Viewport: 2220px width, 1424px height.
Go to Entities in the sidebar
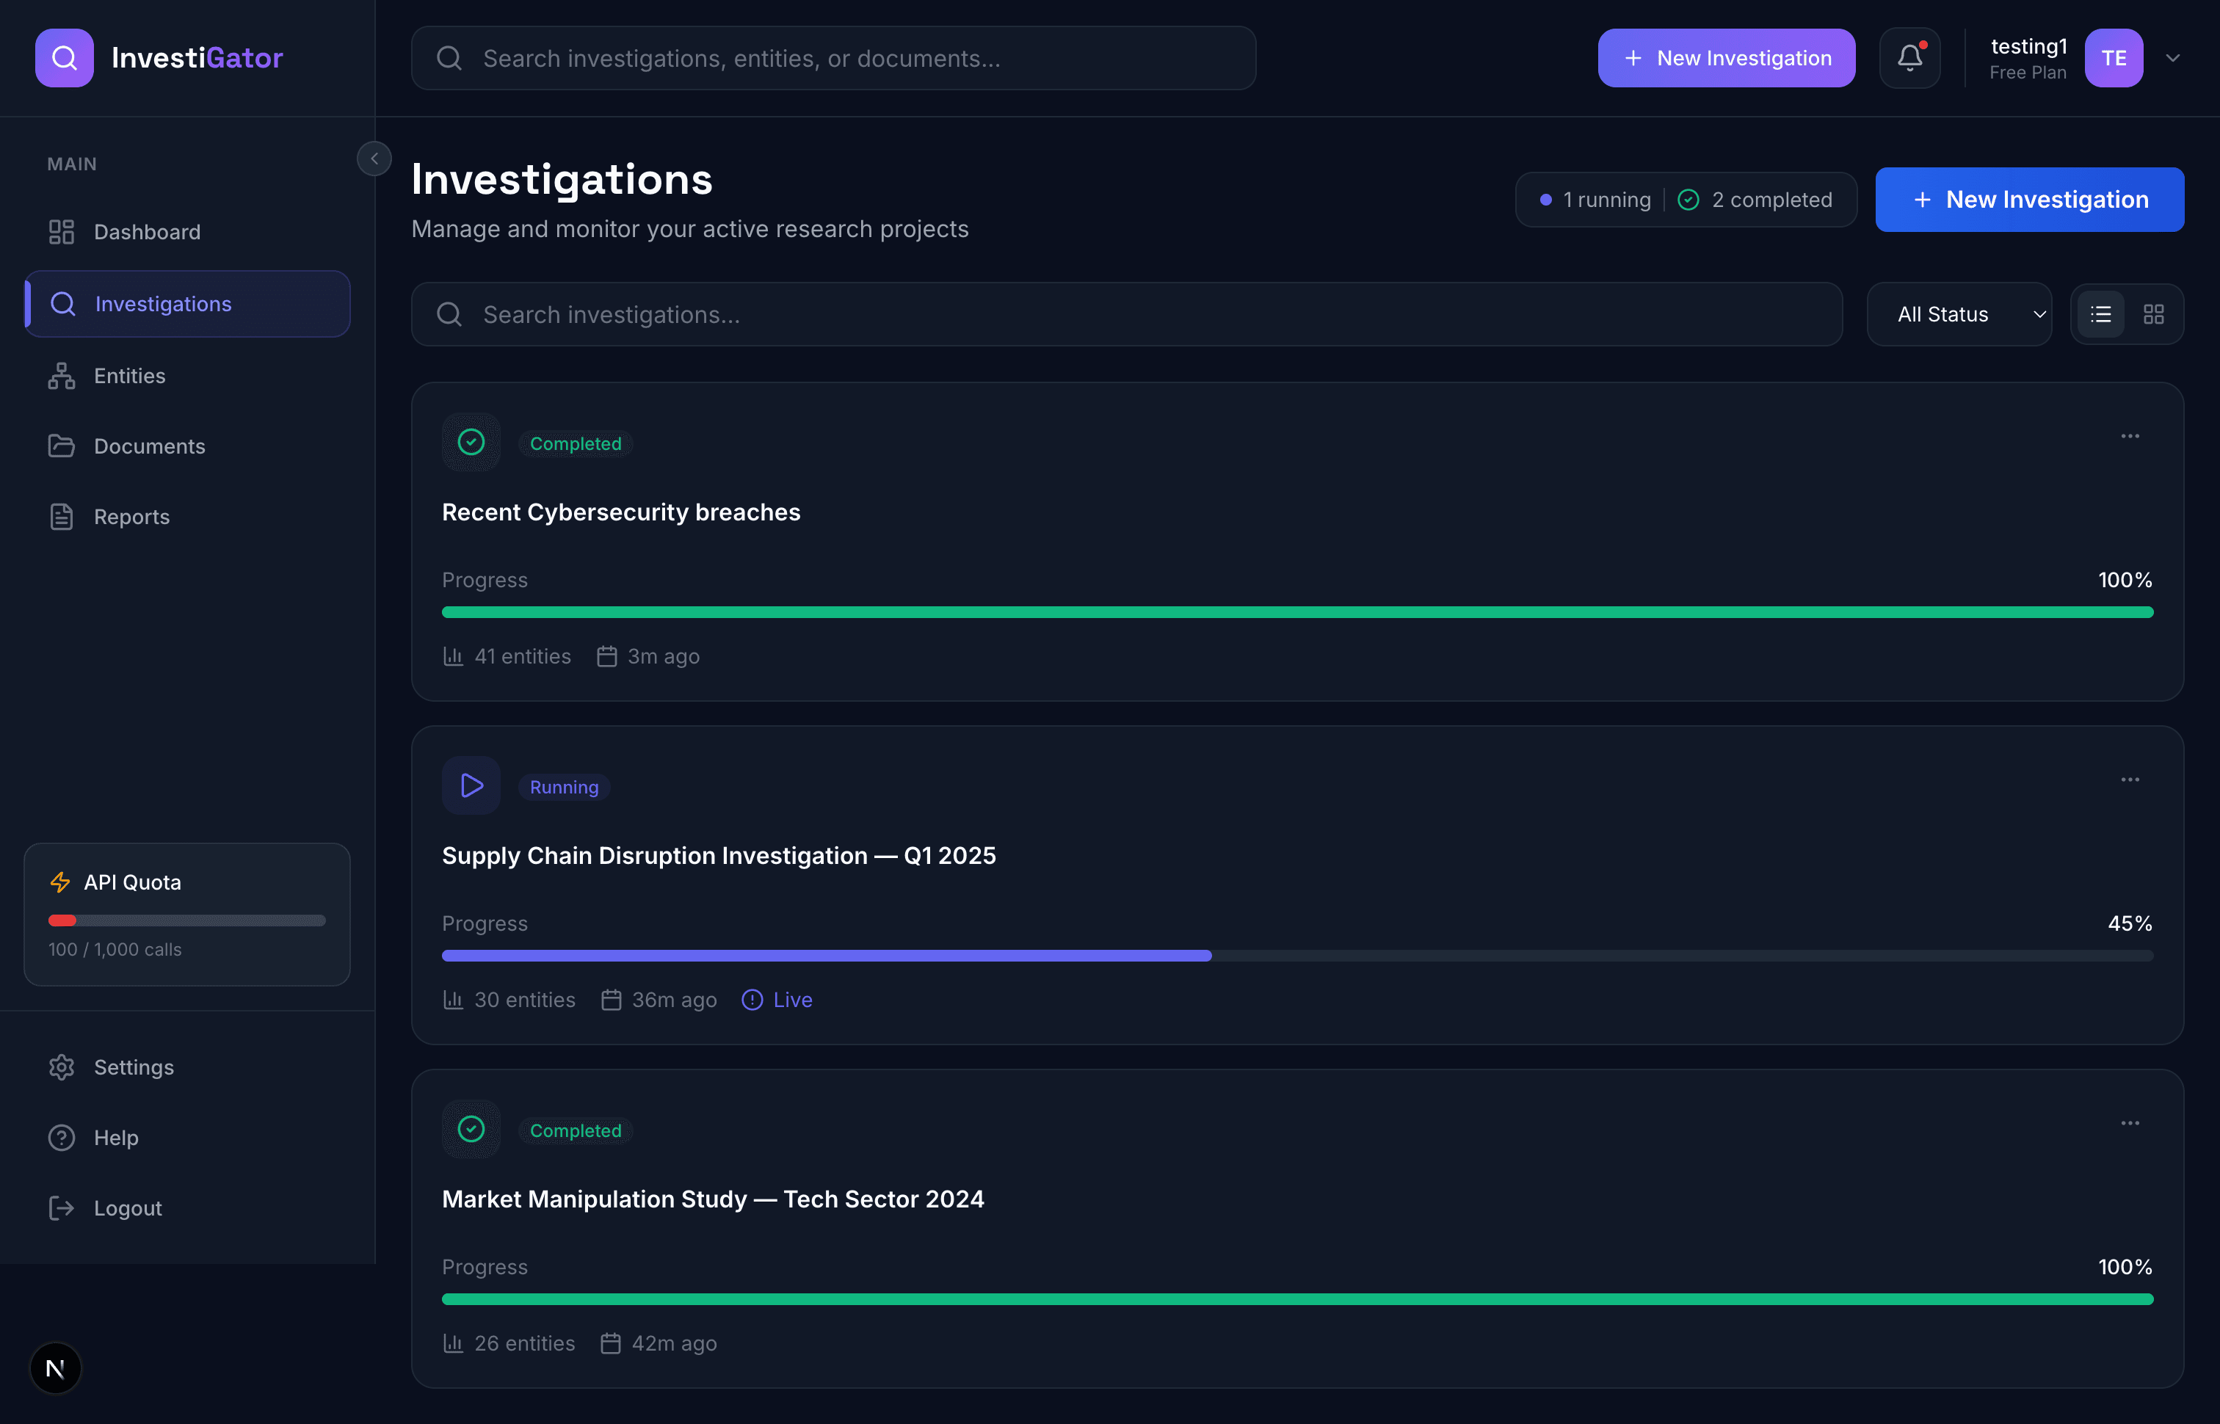click(129, 377)
